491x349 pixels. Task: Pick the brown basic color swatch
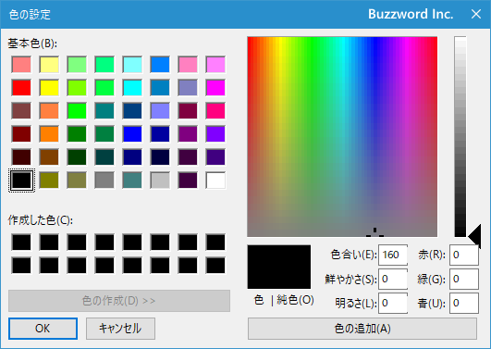click(x=49, y=157)
